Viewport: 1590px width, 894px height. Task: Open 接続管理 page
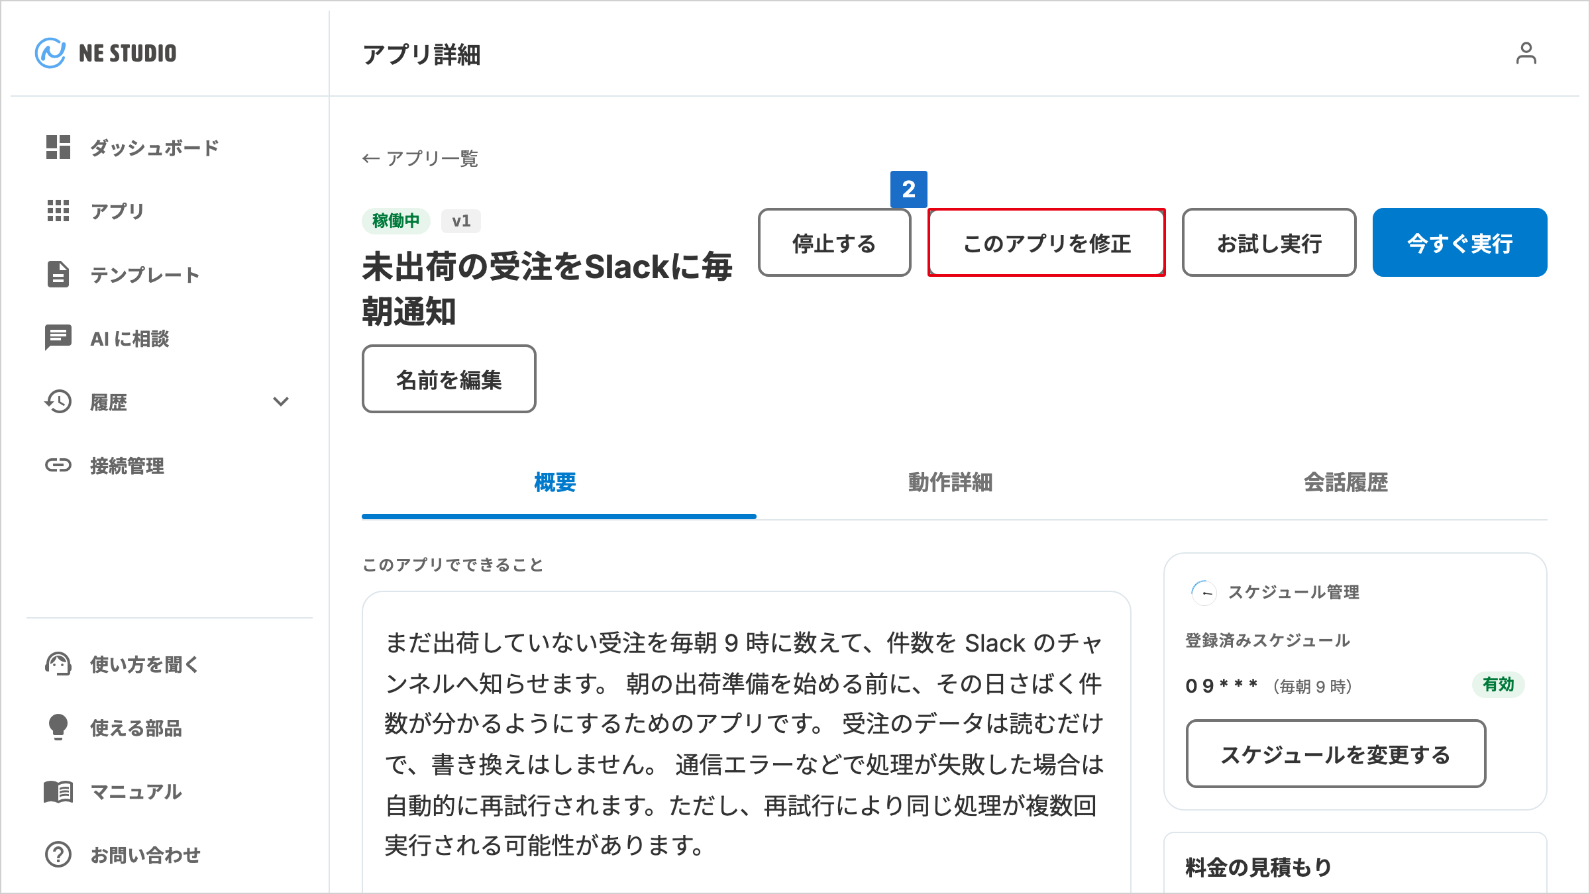pos(127,466)
